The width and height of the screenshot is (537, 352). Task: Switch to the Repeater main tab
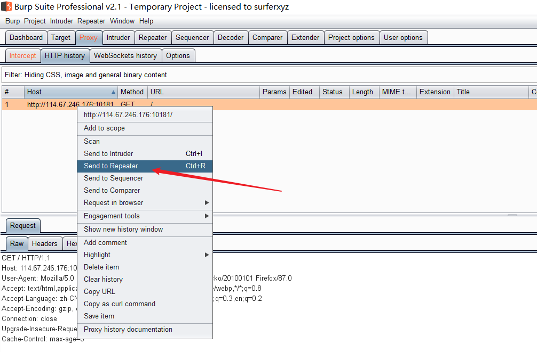point(153,38)
